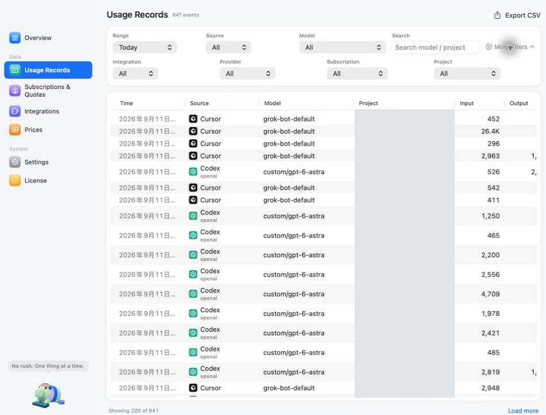Click the Cursor icon in the 26.4K input row
Viewport: 546px width, 415px height.
click(x=193, y=131)
